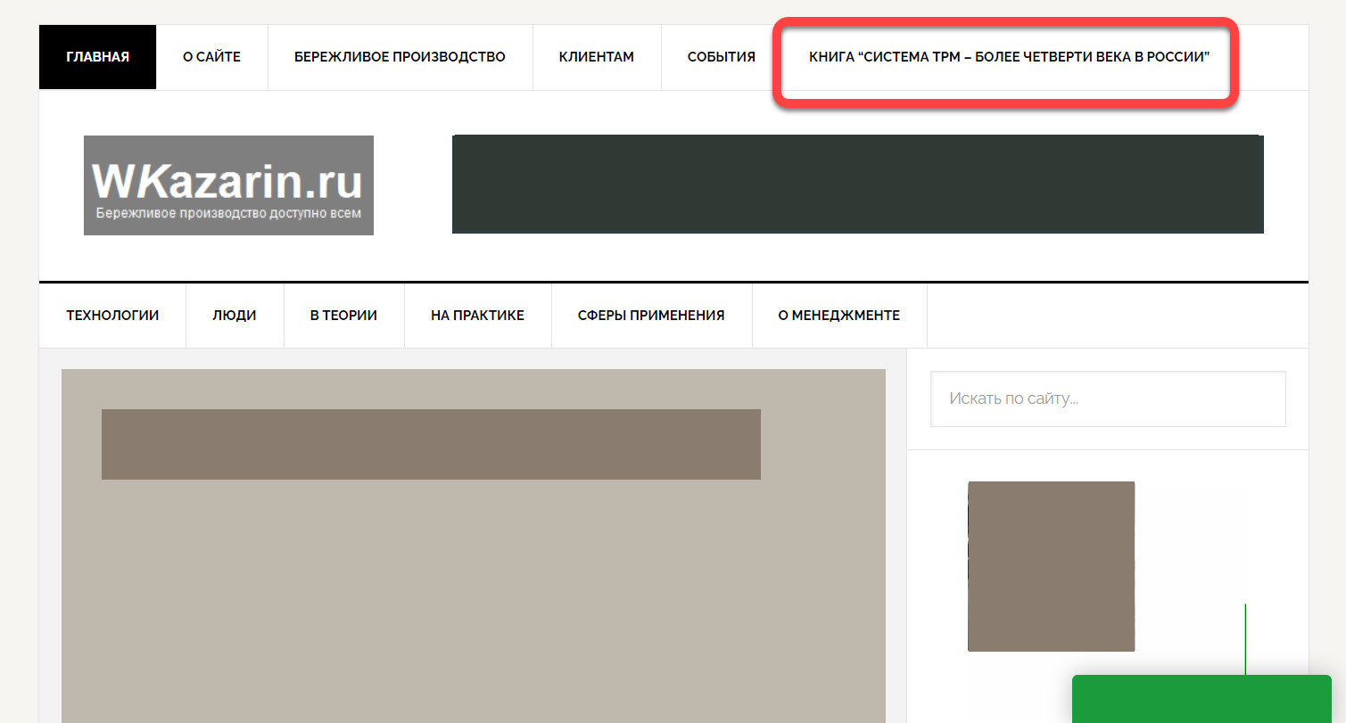Viewport: 1346px width, 723px height.
Task: Click the dark header banner area
Action: 858,184
